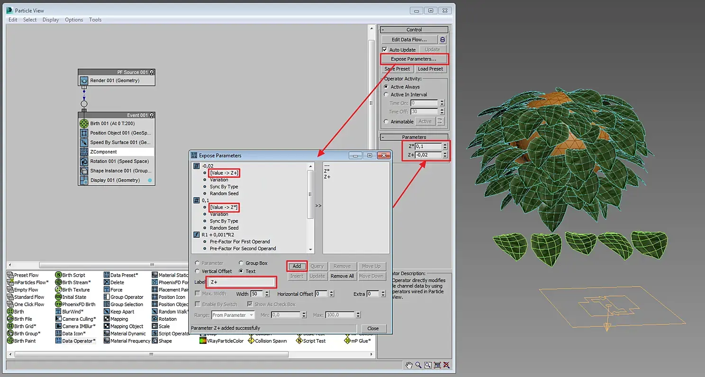The width and height of the screenshot is (705, 377).
Task: Click the Rotation 001 operator icon
Action: coord(84,162)
